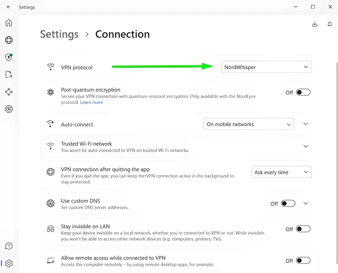Click the Post-quantum encryption title text
This screenshot has width=338, height=273.
pos(90,90)
